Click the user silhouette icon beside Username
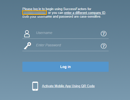 click(27, 34)
